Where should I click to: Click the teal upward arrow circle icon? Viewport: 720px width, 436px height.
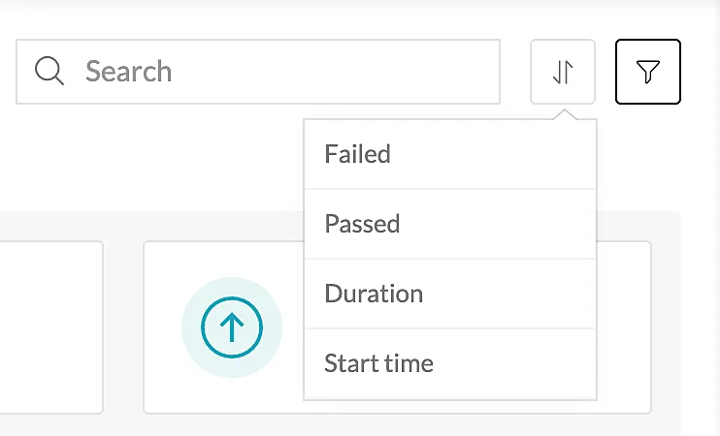(x=232, y=327)
